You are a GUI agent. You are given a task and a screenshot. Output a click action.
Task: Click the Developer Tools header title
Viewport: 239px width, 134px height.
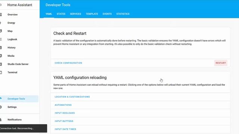[58, 5]
